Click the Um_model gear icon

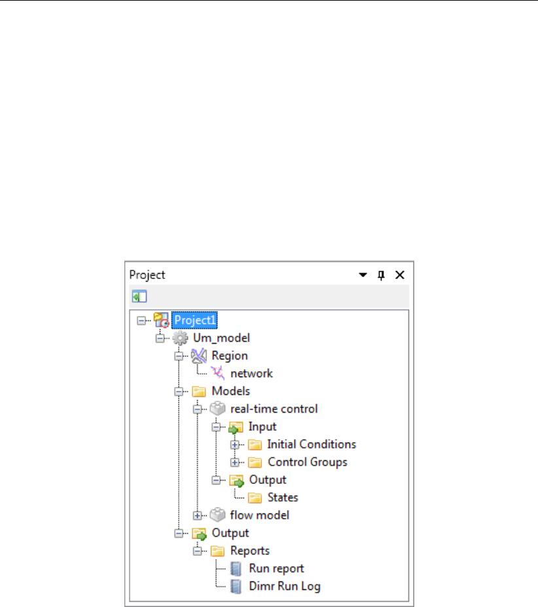click(x=180, y=338)
